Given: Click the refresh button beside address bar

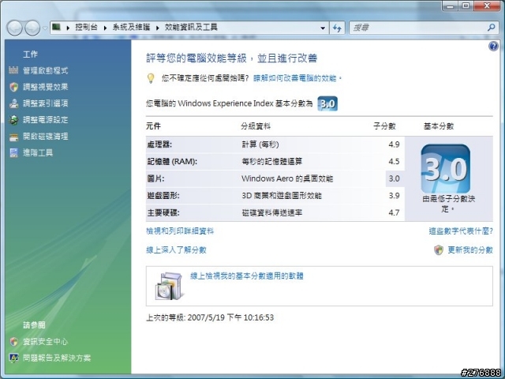Looking at the screenshot, I should (x=337, y=28).
